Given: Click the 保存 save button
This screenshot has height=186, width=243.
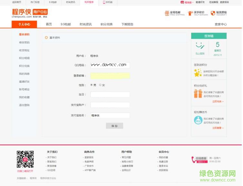Looking at the screenshot, I should 114,126.
